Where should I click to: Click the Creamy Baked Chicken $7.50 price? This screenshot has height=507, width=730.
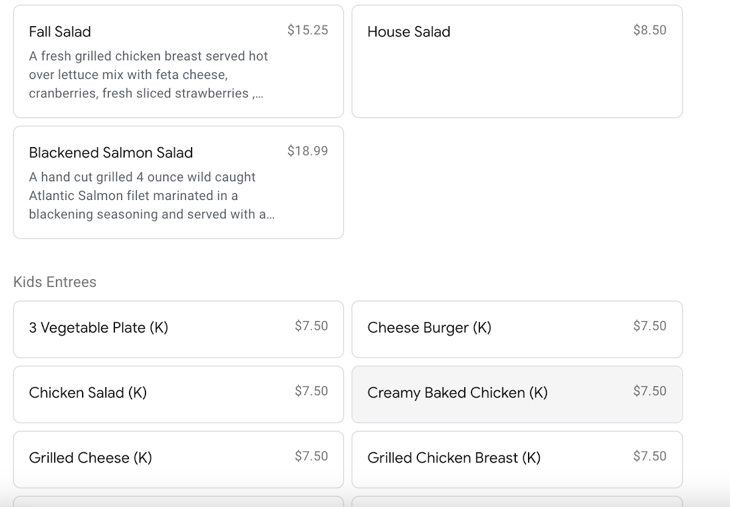(650, 391)
